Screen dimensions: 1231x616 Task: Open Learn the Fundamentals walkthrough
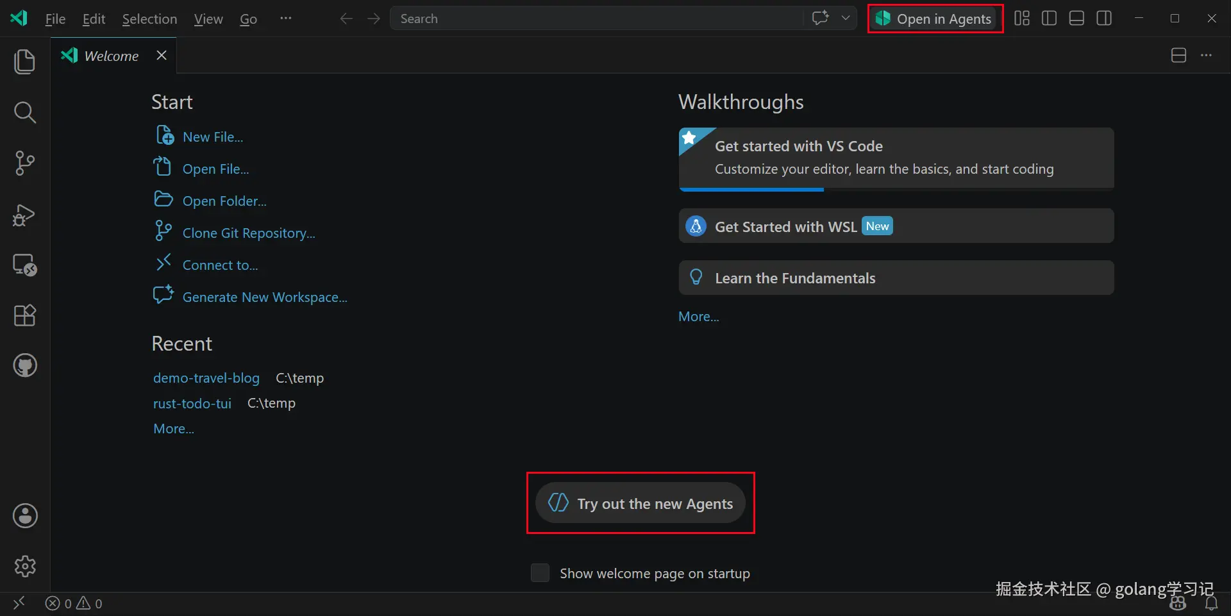896,278
